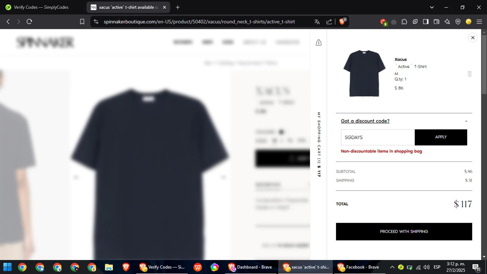Image resolution: width=487 pixels, height=274 pixels.
Task: Share this page via share icon
Action: (x=329, y=22)
